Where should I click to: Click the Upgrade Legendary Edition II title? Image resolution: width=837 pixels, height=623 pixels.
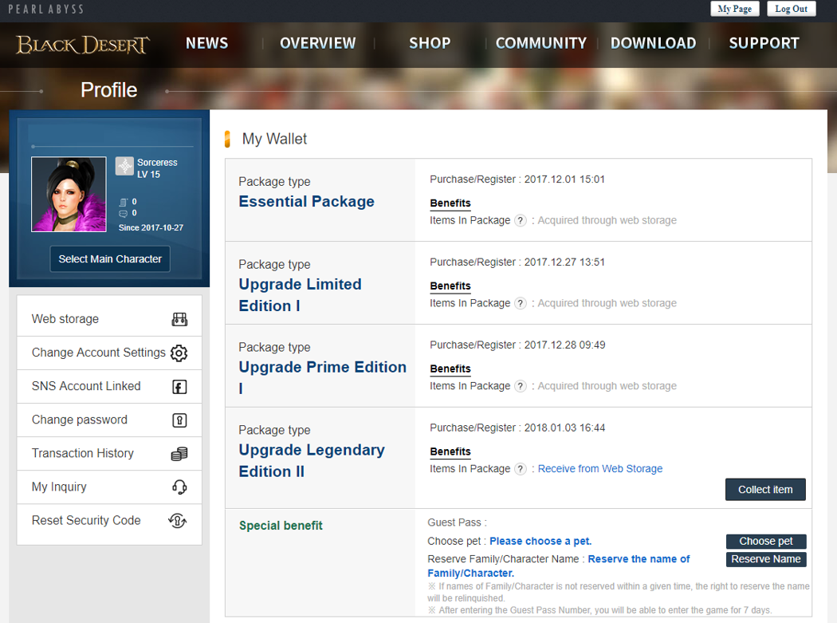pos(312,460)
